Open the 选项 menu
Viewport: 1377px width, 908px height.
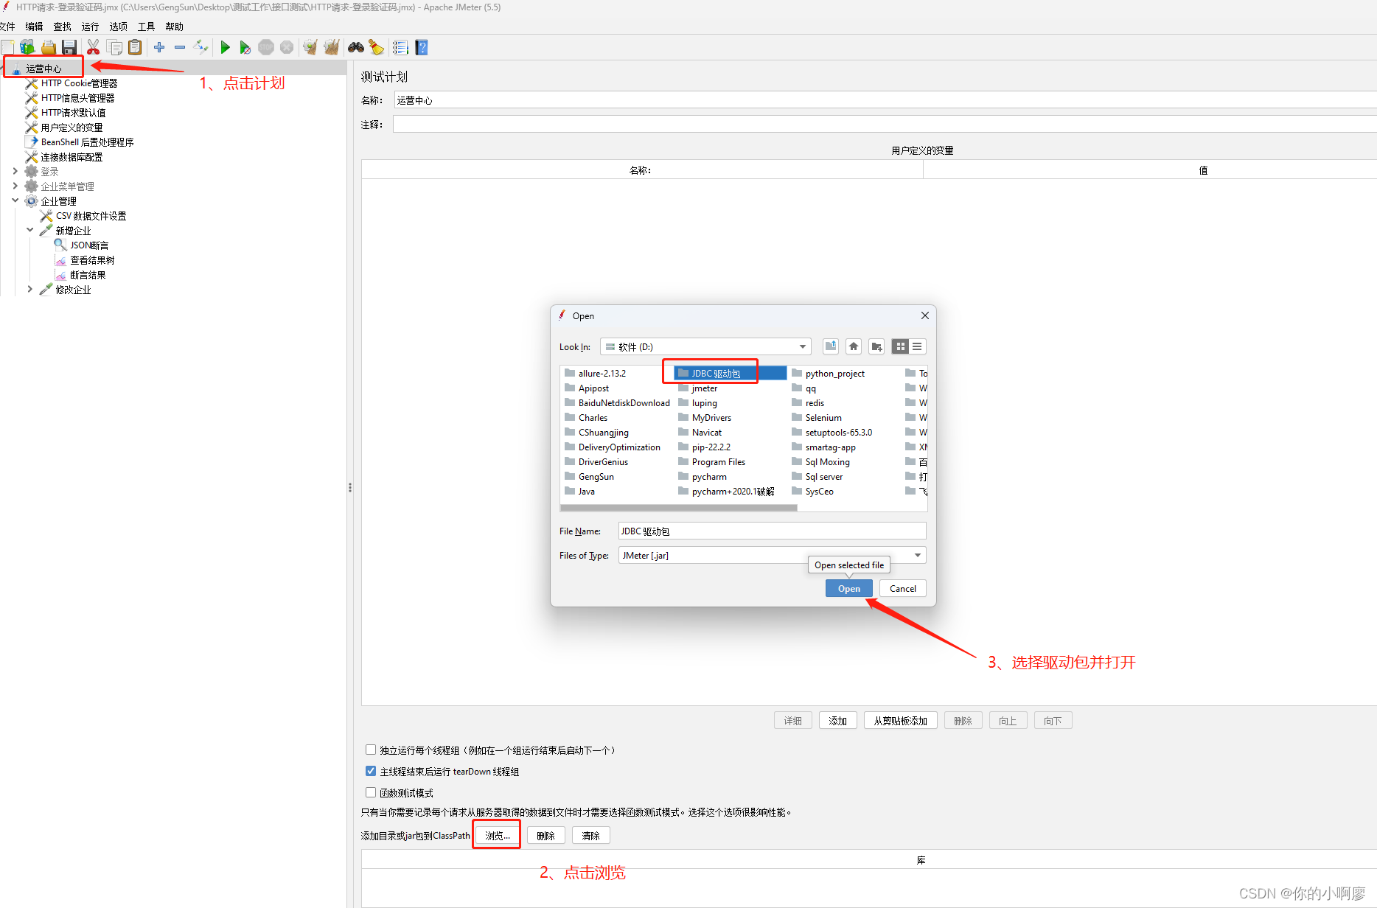tap(119, 27)
